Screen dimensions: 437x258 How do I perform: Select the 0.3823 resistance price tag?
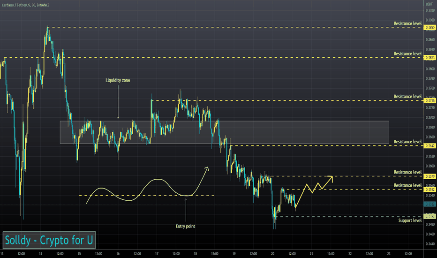(x=430, y=58)
